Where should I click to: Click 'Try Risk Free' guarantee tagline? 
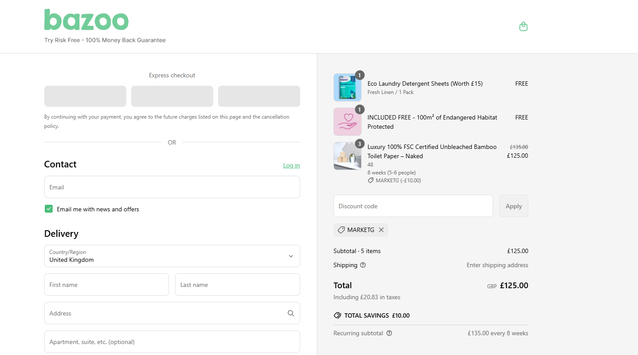coord(105,40)
